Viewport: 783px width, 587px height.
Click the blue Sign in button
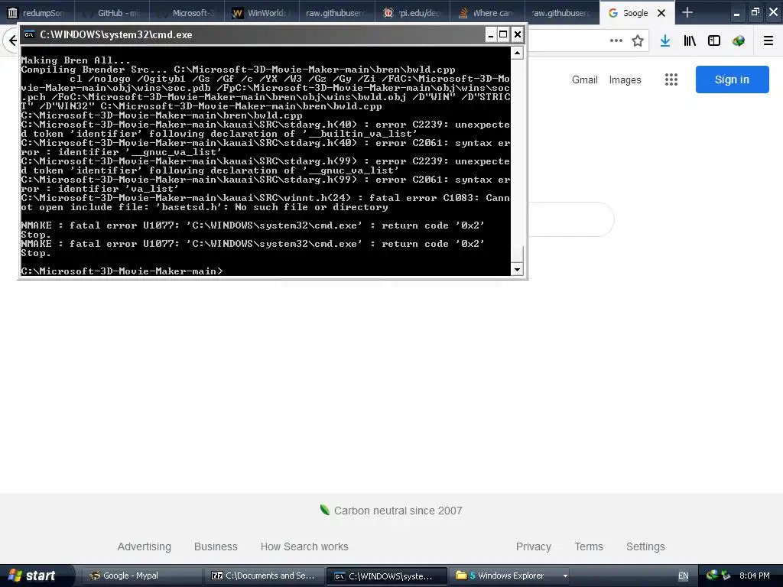click(732, 79)
